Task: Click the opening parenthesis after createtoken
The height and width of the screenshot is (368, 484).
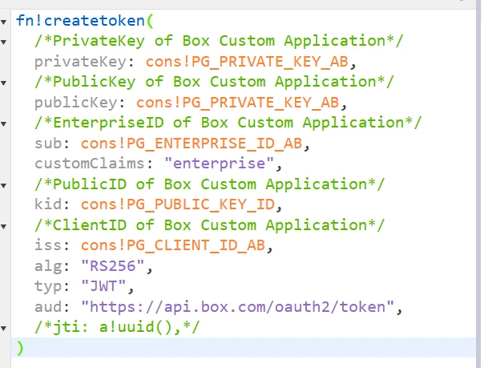Action: tap(150, 22)
